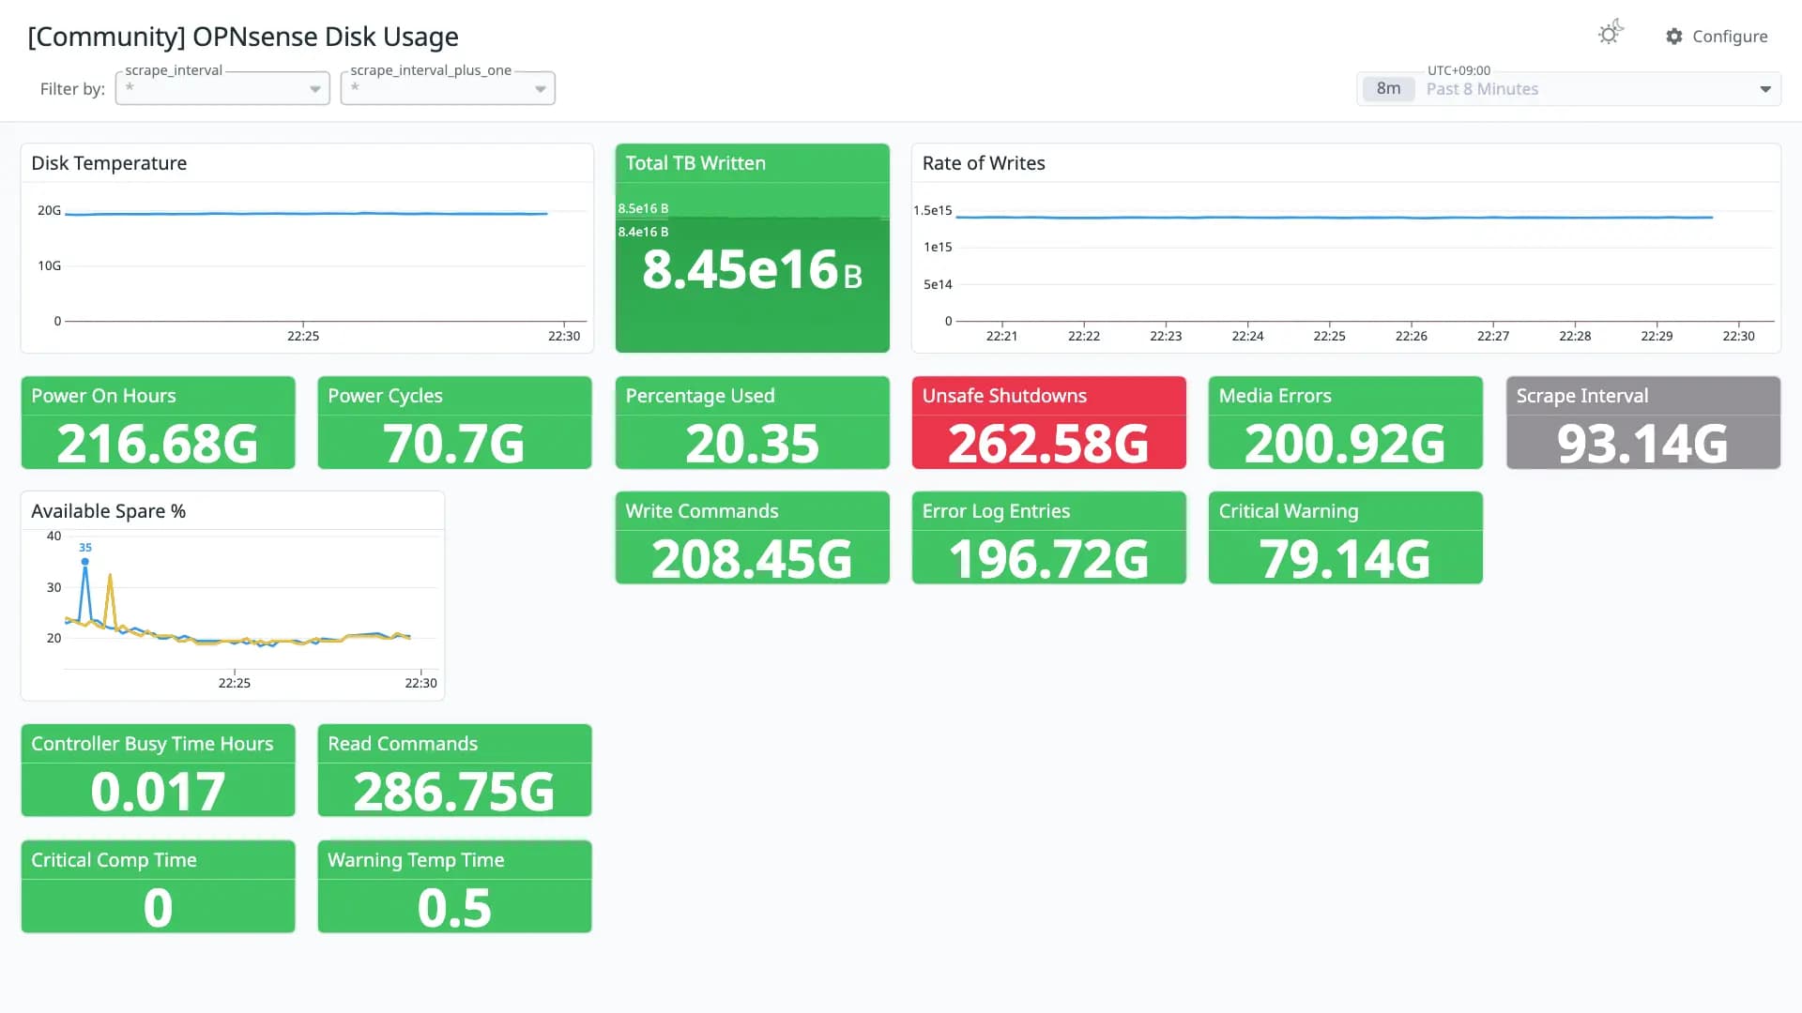
Task: Expand the scrape_interval_plus_one filter dropdown
Action: (x=448, y=88)
